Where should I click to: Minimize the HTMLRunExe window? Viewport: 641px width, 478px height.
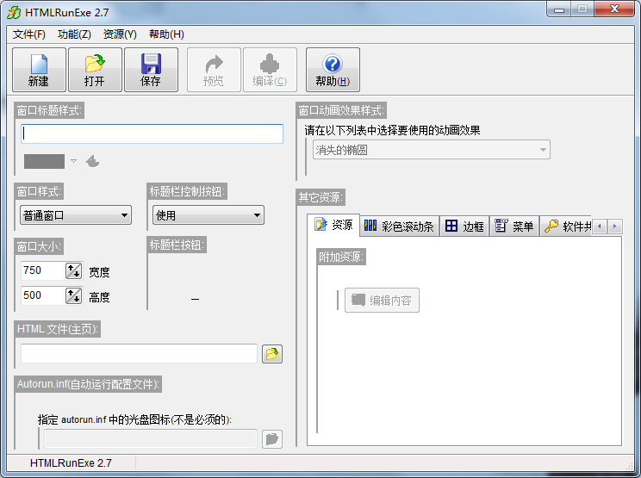(x=559, y=9)
